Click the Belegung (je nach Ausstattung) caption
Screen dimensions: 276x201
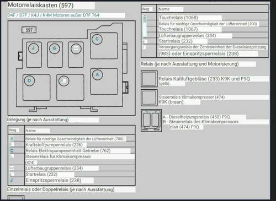tap(38, 119)
